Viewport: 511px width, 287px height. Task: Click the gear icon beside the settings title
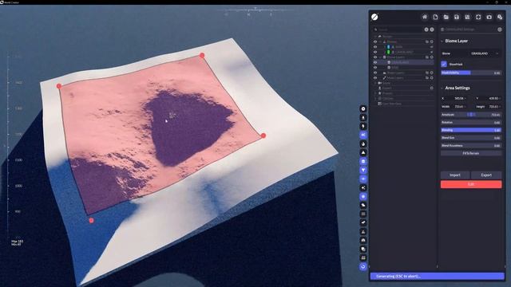(500, 29)
